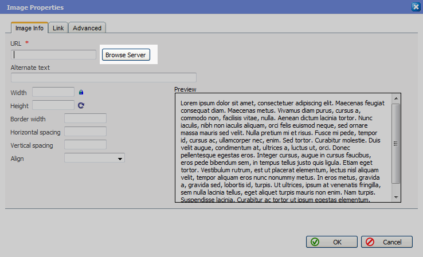Screen dimensions: 423x257
Task: Click the Width input box
Action: coord(53,92)
